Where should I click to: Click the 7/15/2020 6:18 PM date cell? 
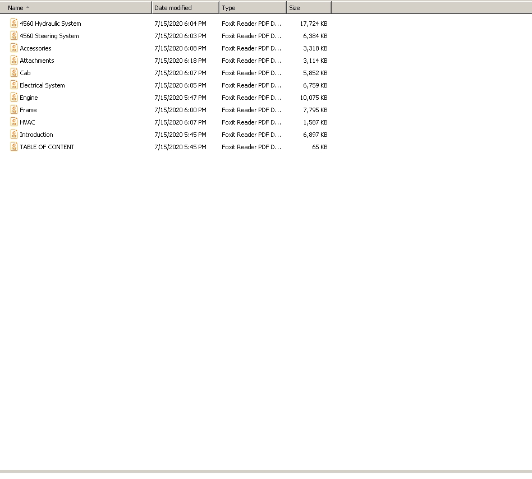[180, 61]
